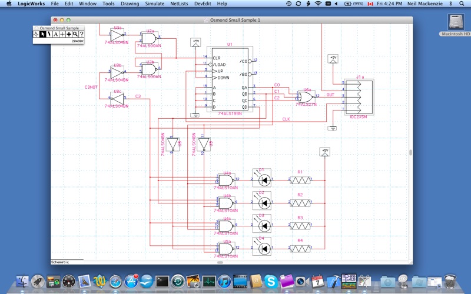Select the Zap lightning bolt tool
The image size is (471, 294).
[x=49, y=34]
